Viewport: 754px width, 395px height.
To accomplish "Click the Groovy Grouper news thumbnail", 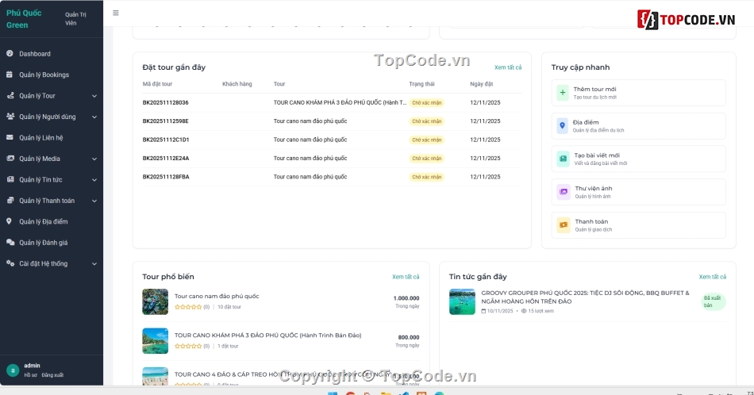I will [462, 301].
